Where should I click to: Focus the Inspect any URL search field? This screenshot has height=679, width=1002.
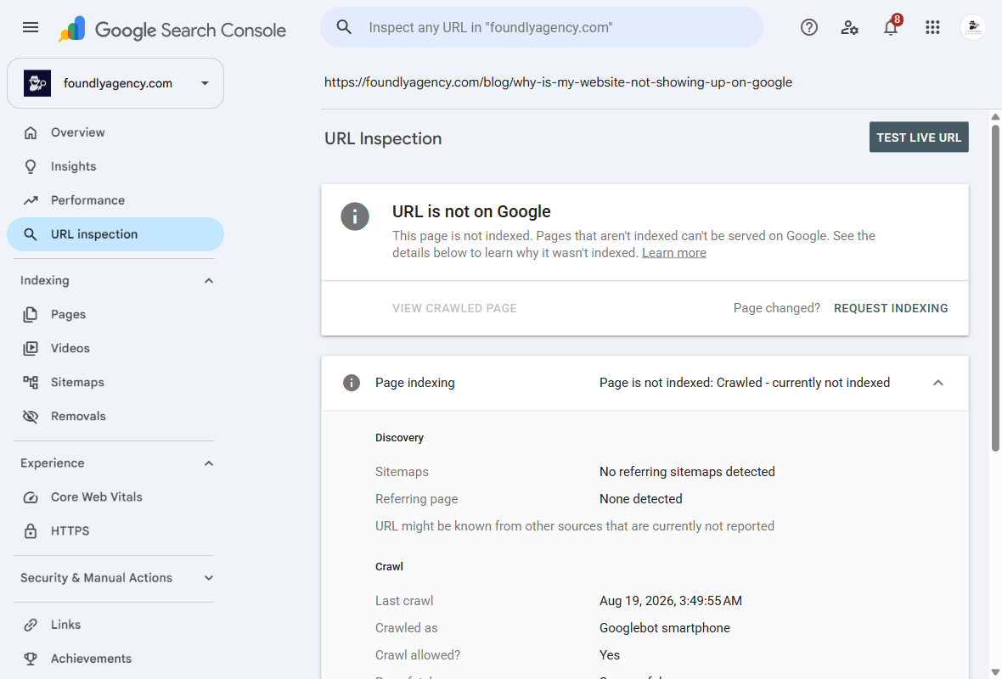[x=541, y=27]
